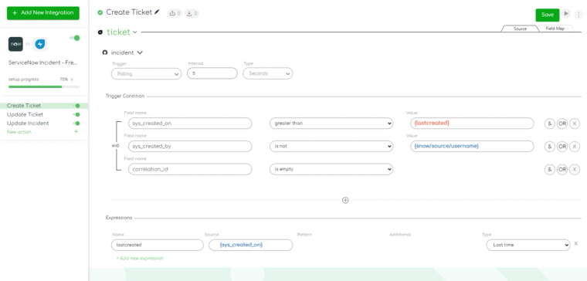Click the sys_created_on field name input
The height and width of the screenshot is (281, 587).
coord(190,123)
